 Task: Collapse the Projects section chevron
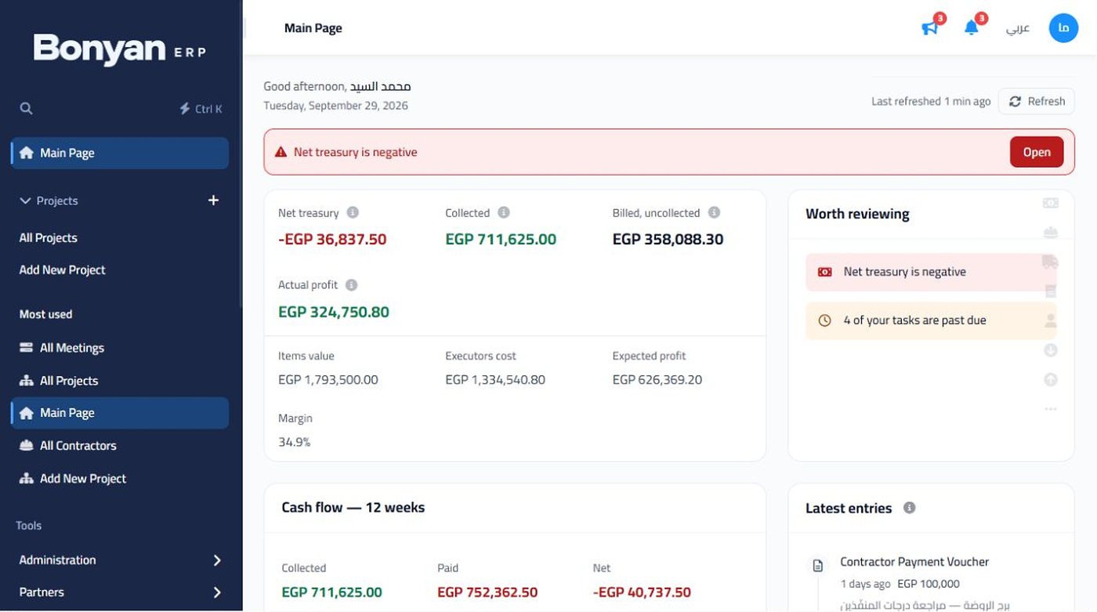[x=24, y=201]
